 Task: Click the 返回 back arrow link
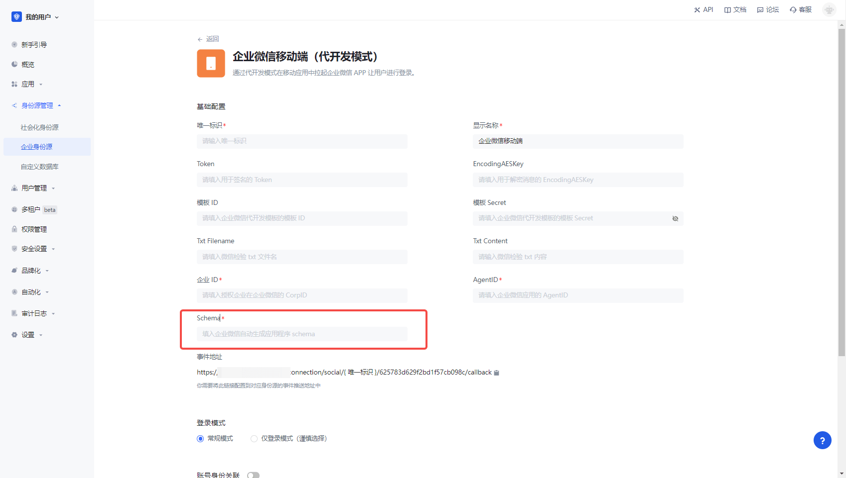click(x=208, y=39)
